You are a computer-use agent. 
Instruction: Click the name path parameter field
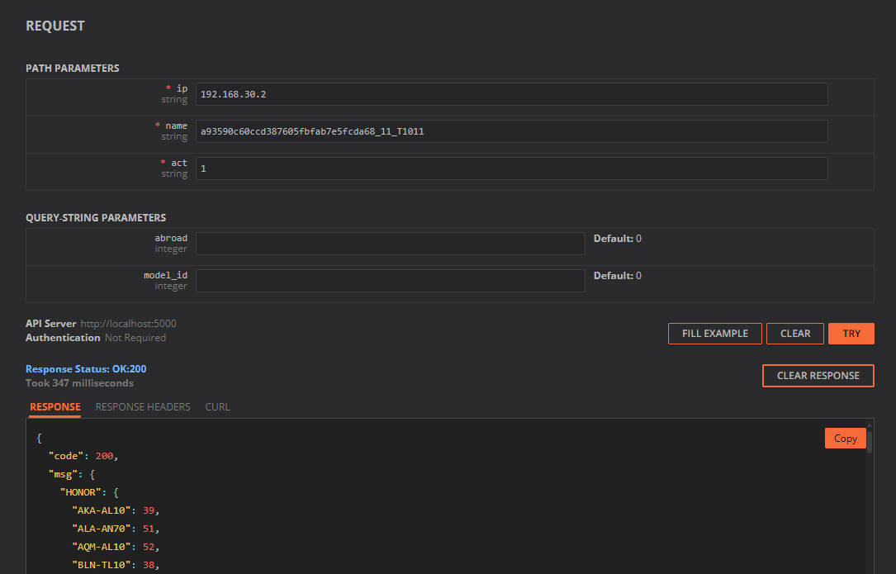pyautogui.click(x=511, y=131)
